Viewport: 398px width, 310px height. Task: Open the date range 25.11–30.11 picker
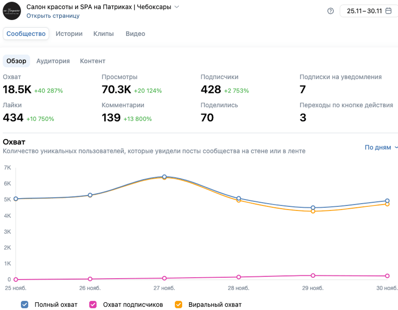click(364, 11)
